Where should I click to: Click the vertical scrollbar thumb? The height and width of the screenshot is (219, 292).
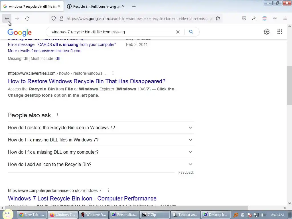pos(289,86)
